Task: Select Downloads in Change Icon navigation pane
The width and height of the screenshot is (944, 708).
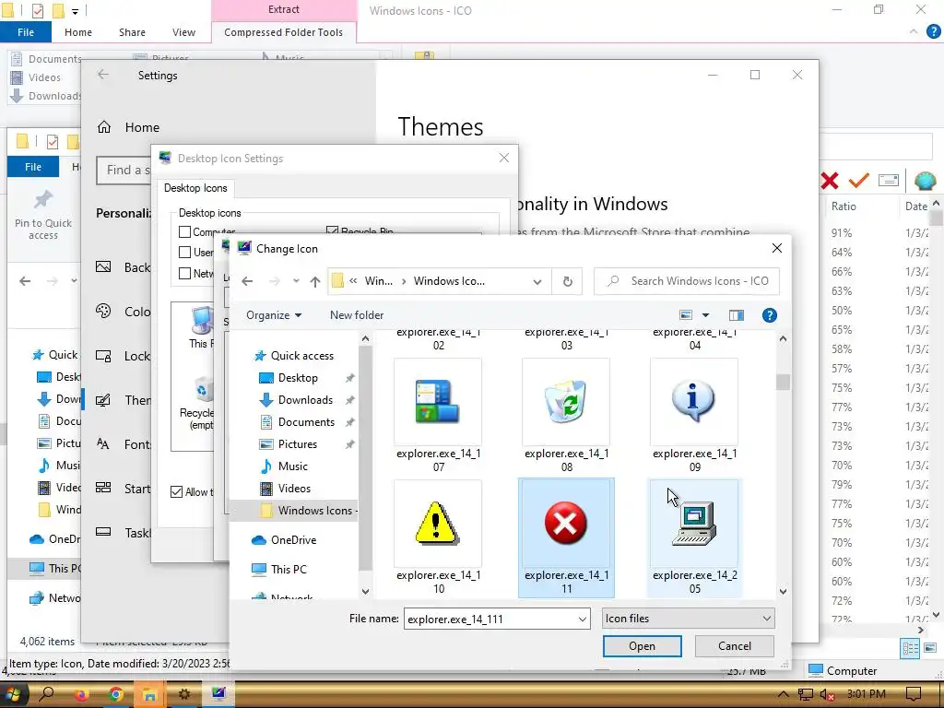Action: (x=296, y=400)
